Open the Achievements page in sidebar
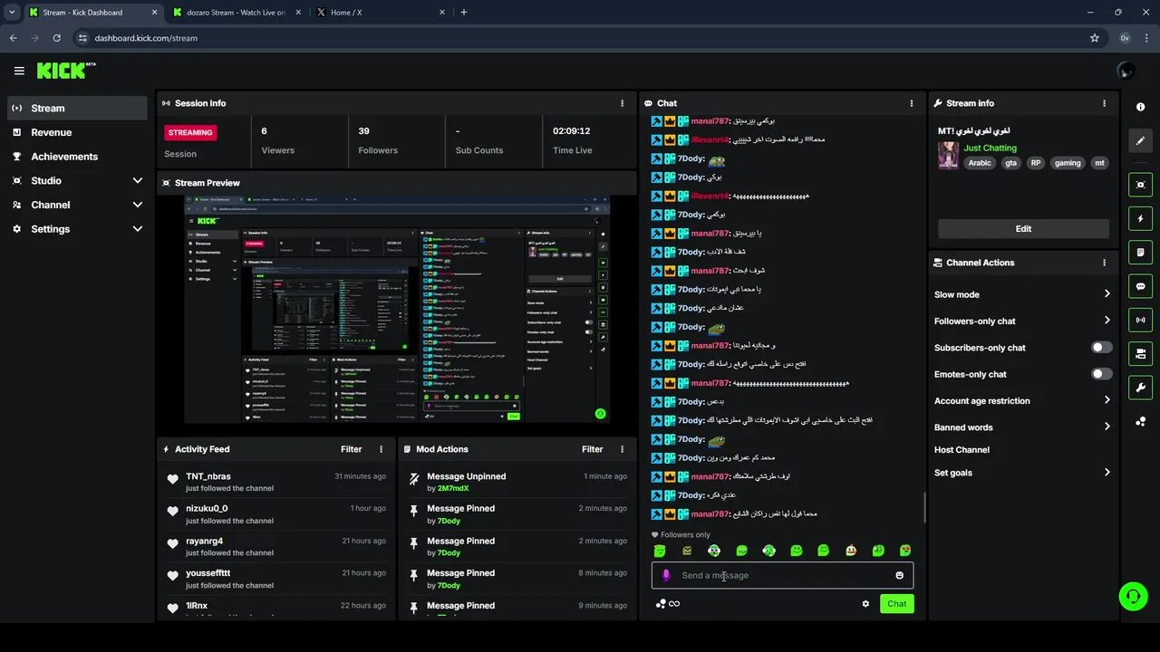Screen dimensions: 1160x652 click(77, 157)
